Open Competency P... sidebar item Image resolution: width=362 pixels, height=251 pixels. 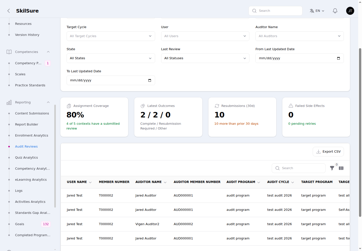coord(28,63)
